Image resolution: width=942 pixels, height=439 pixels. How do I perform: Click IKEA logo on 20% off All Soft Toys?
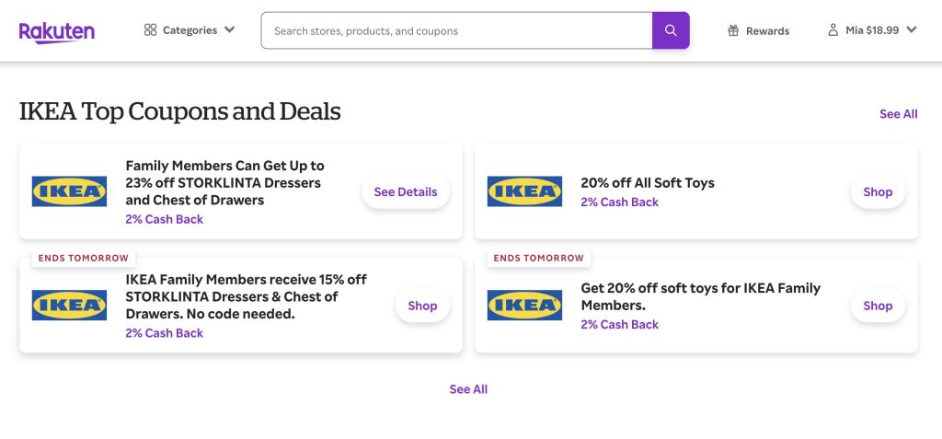point(524,191)
